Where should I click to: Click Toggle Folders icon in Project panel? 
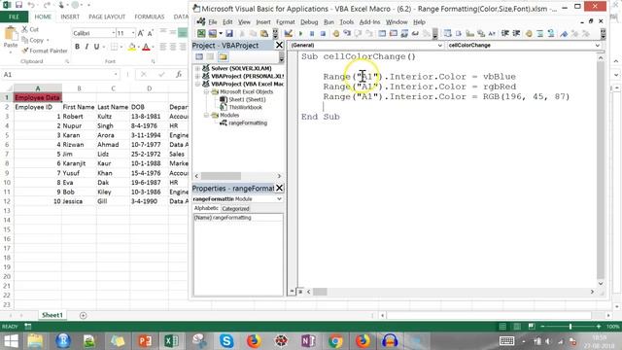pos(223,56)
